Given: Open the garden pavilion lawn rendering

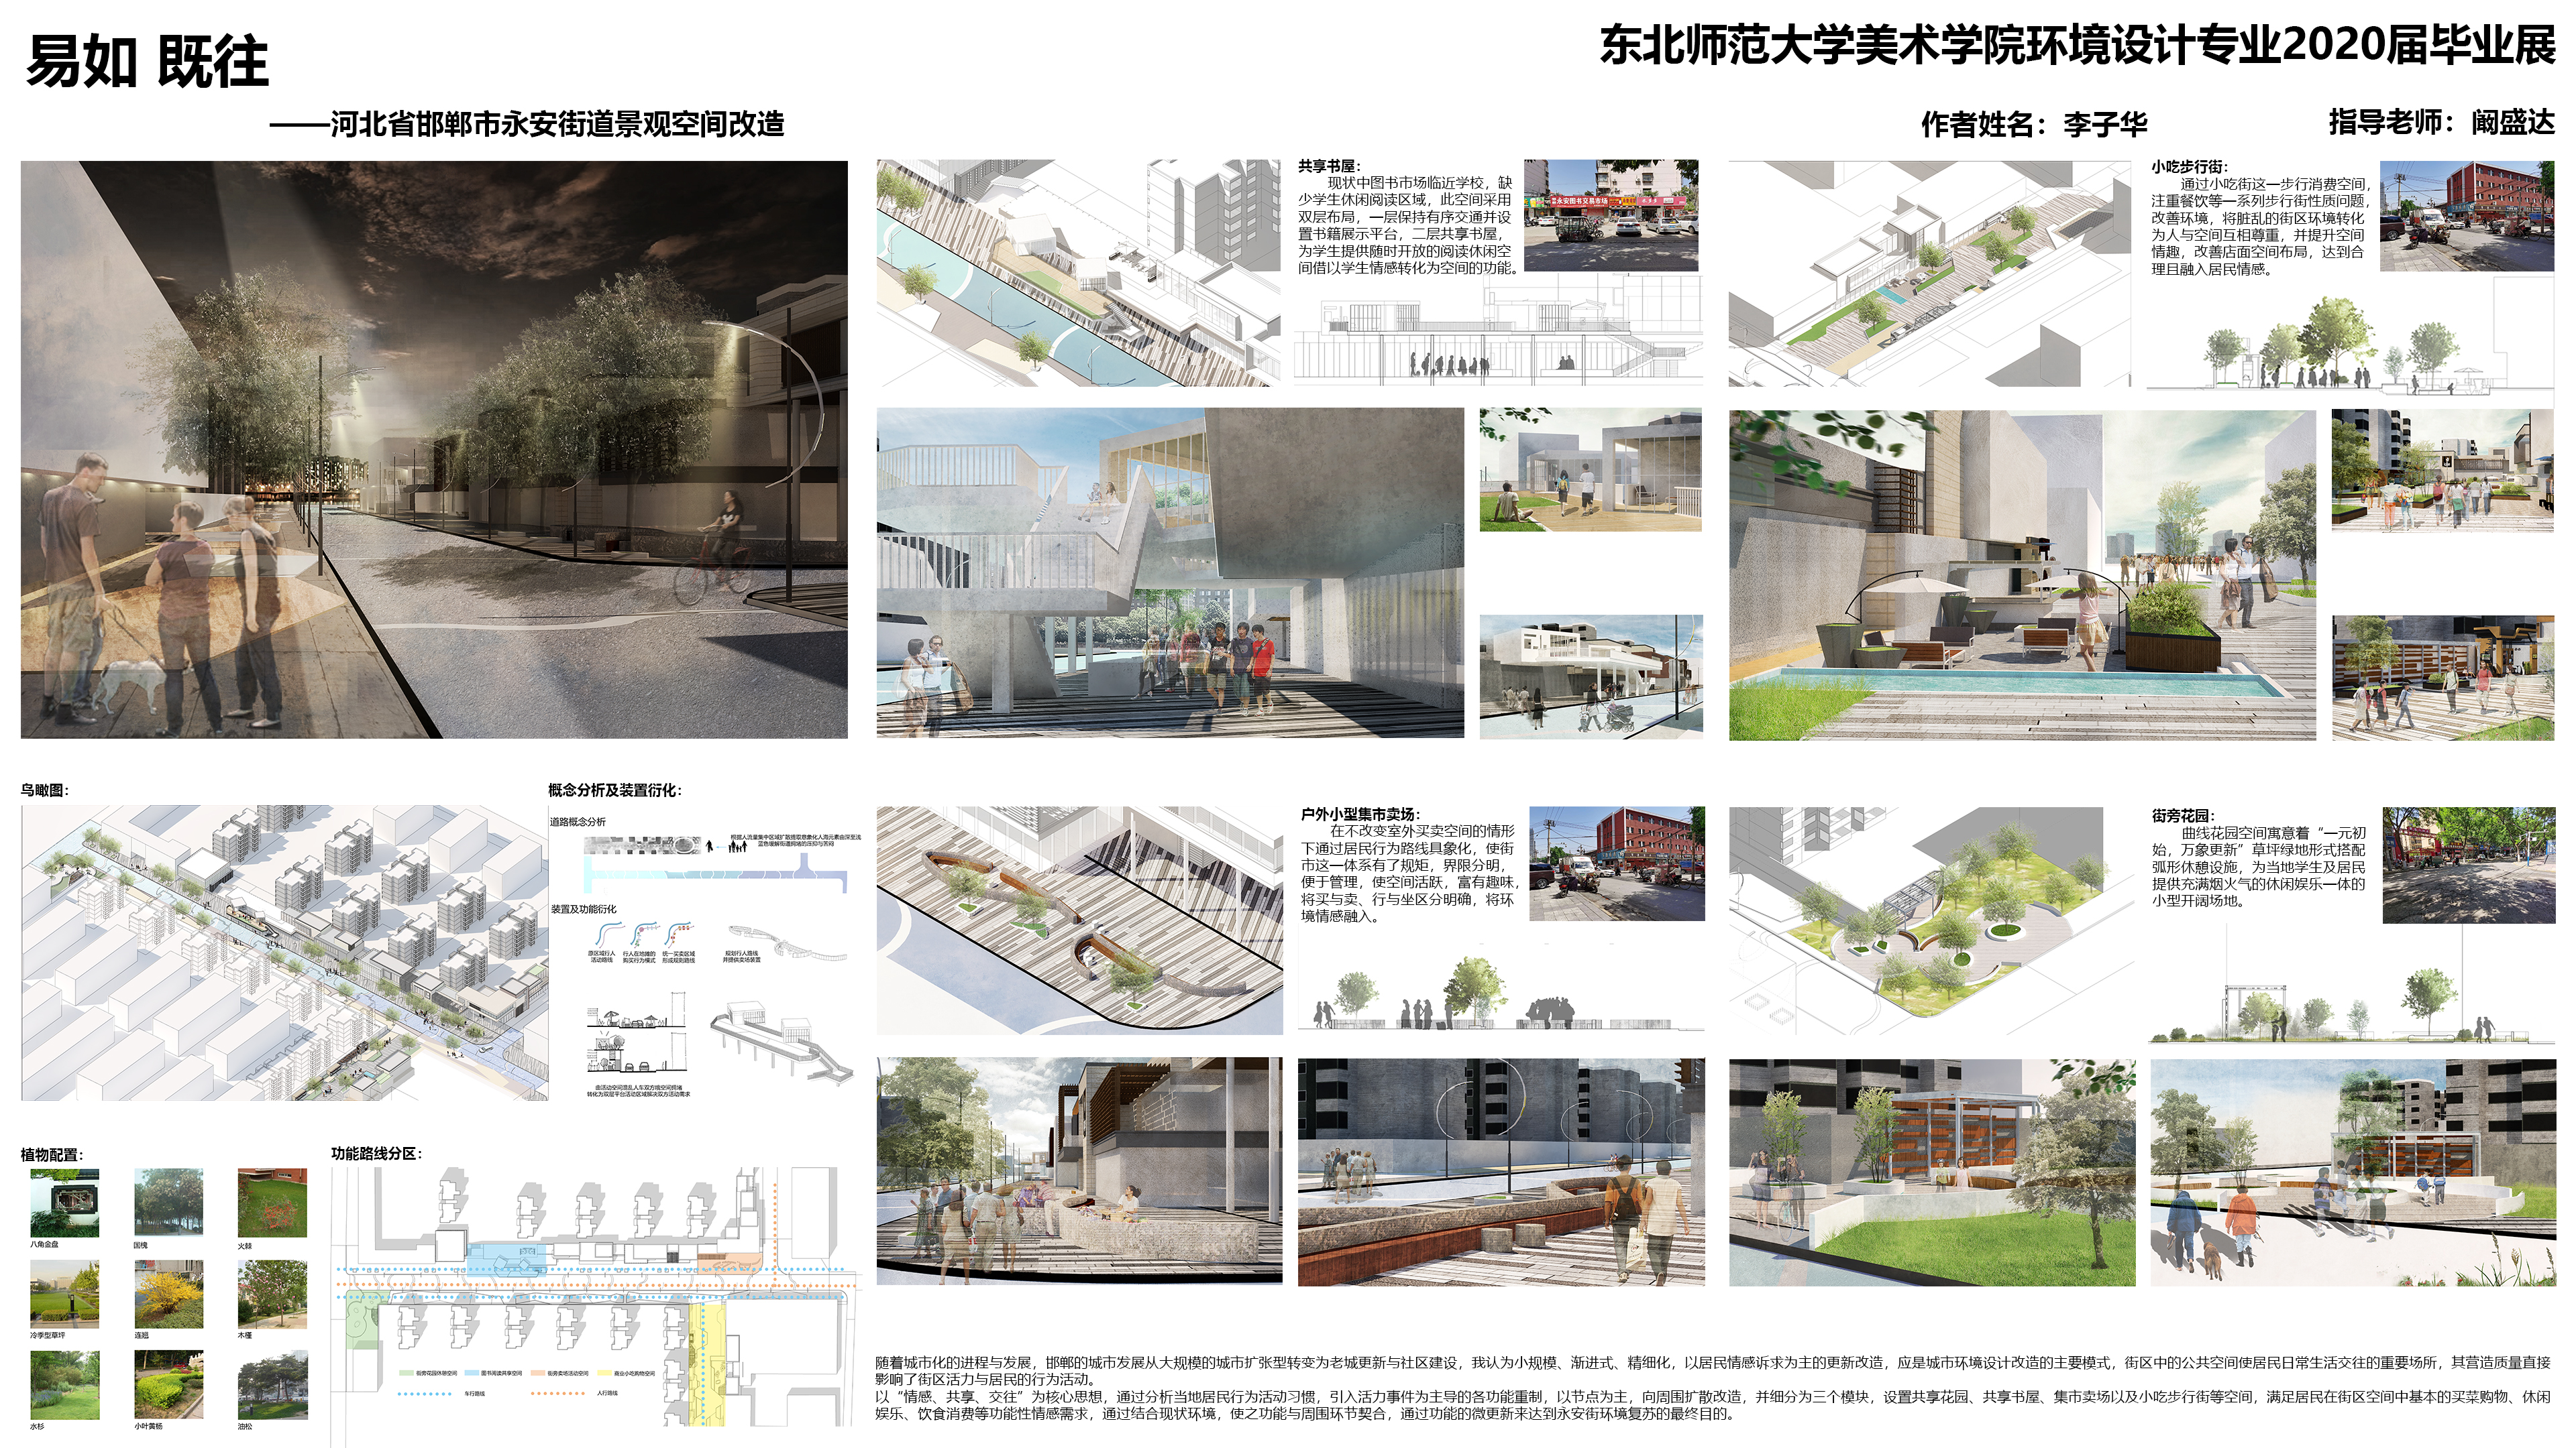Looking at the screenshot, I should 1932,1172.
